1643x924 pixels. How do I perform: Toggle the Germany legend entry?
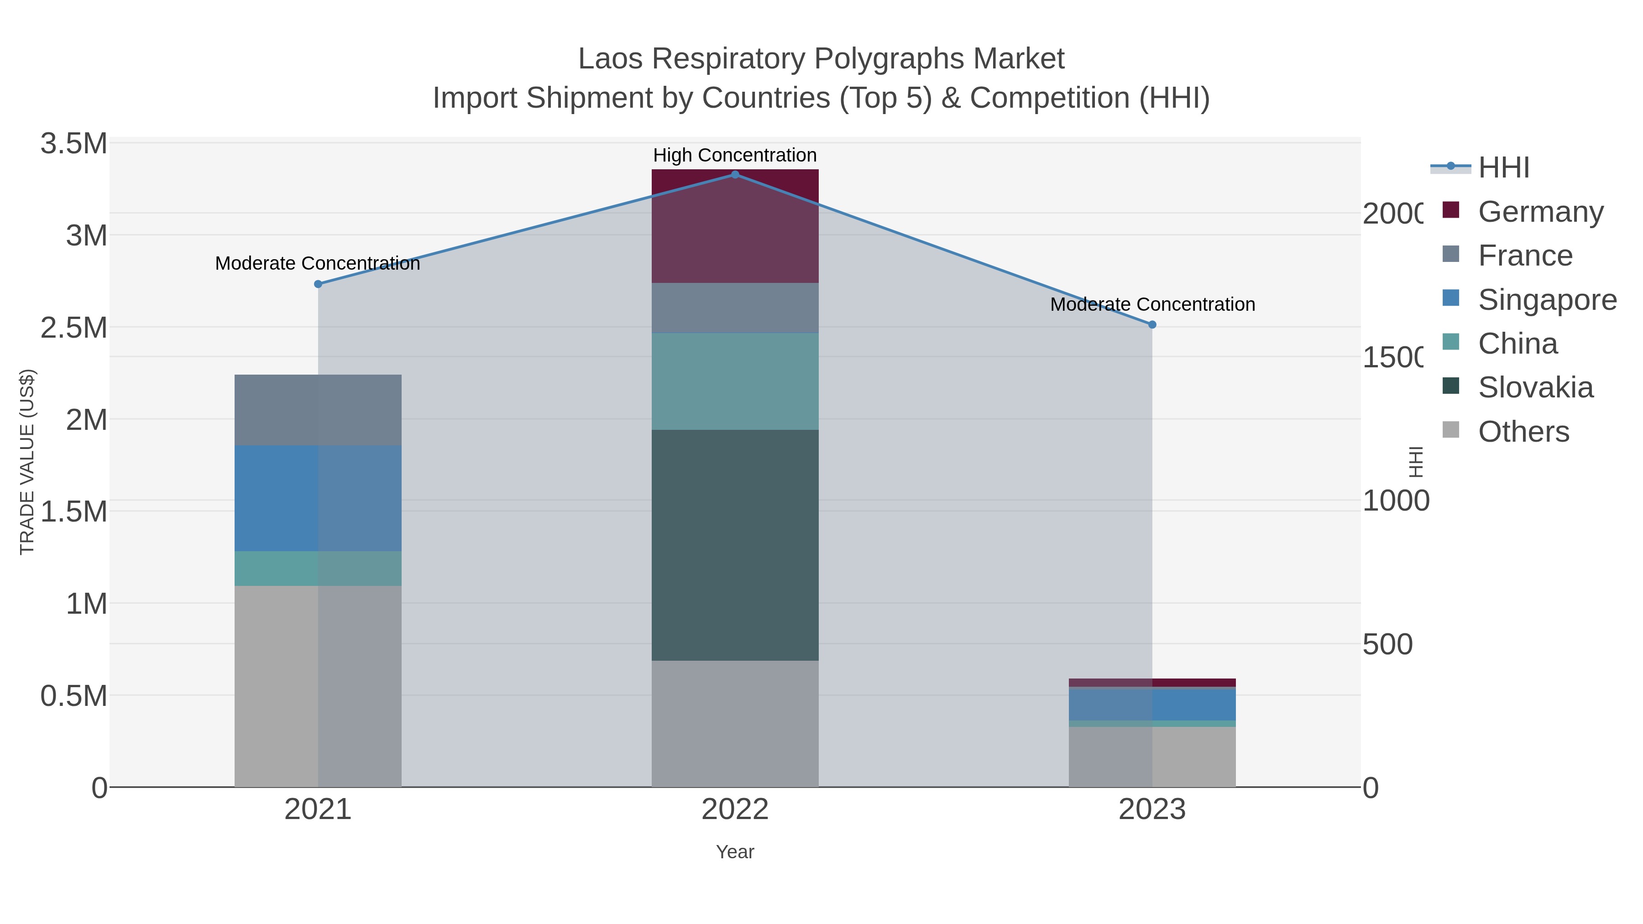pyautogui.click(x=1523, y=212)
